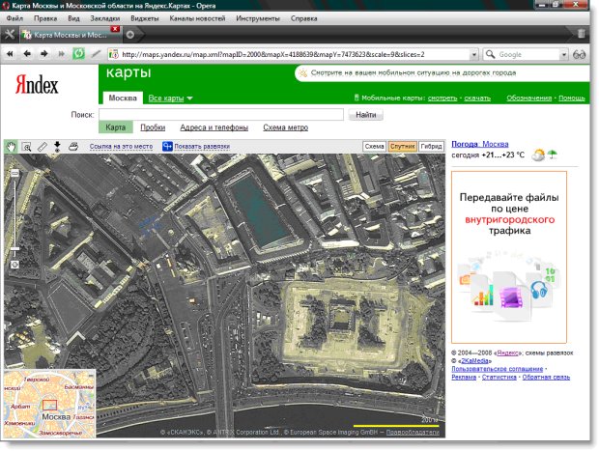Image resolution: width=599 pixels, height=451 pixels.
Task: Go forward with the forward arrow
Action: click(x=43, y=54)
